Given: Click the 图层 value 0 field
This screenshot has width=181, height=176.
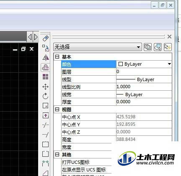Looking at the screenshot, I should click(x=144, y=72).
